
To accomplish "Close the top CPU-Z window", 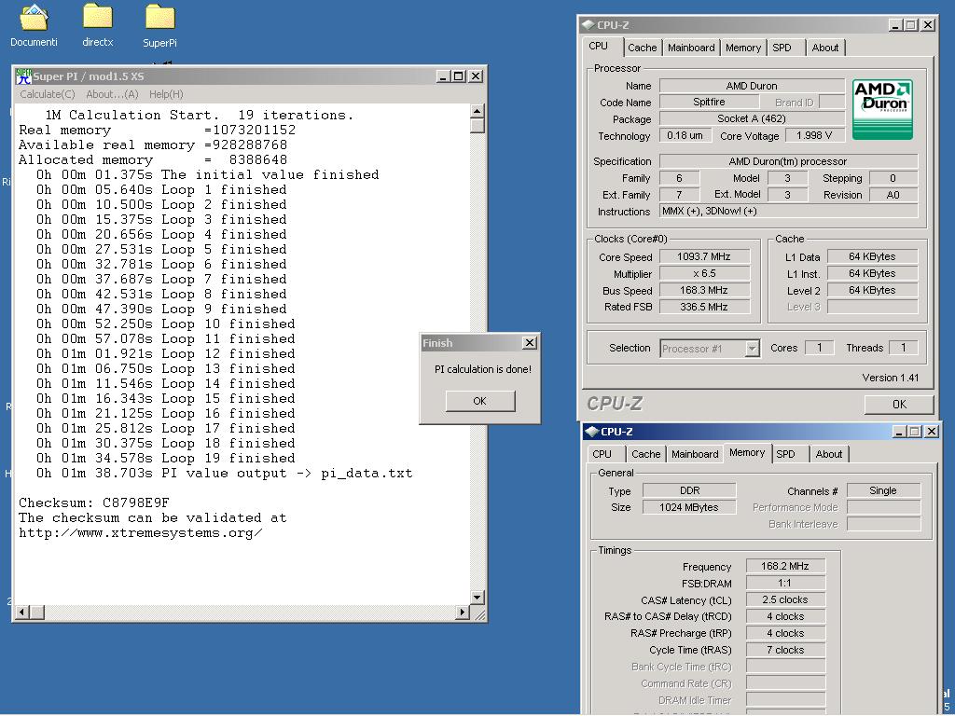I will 928,25.
